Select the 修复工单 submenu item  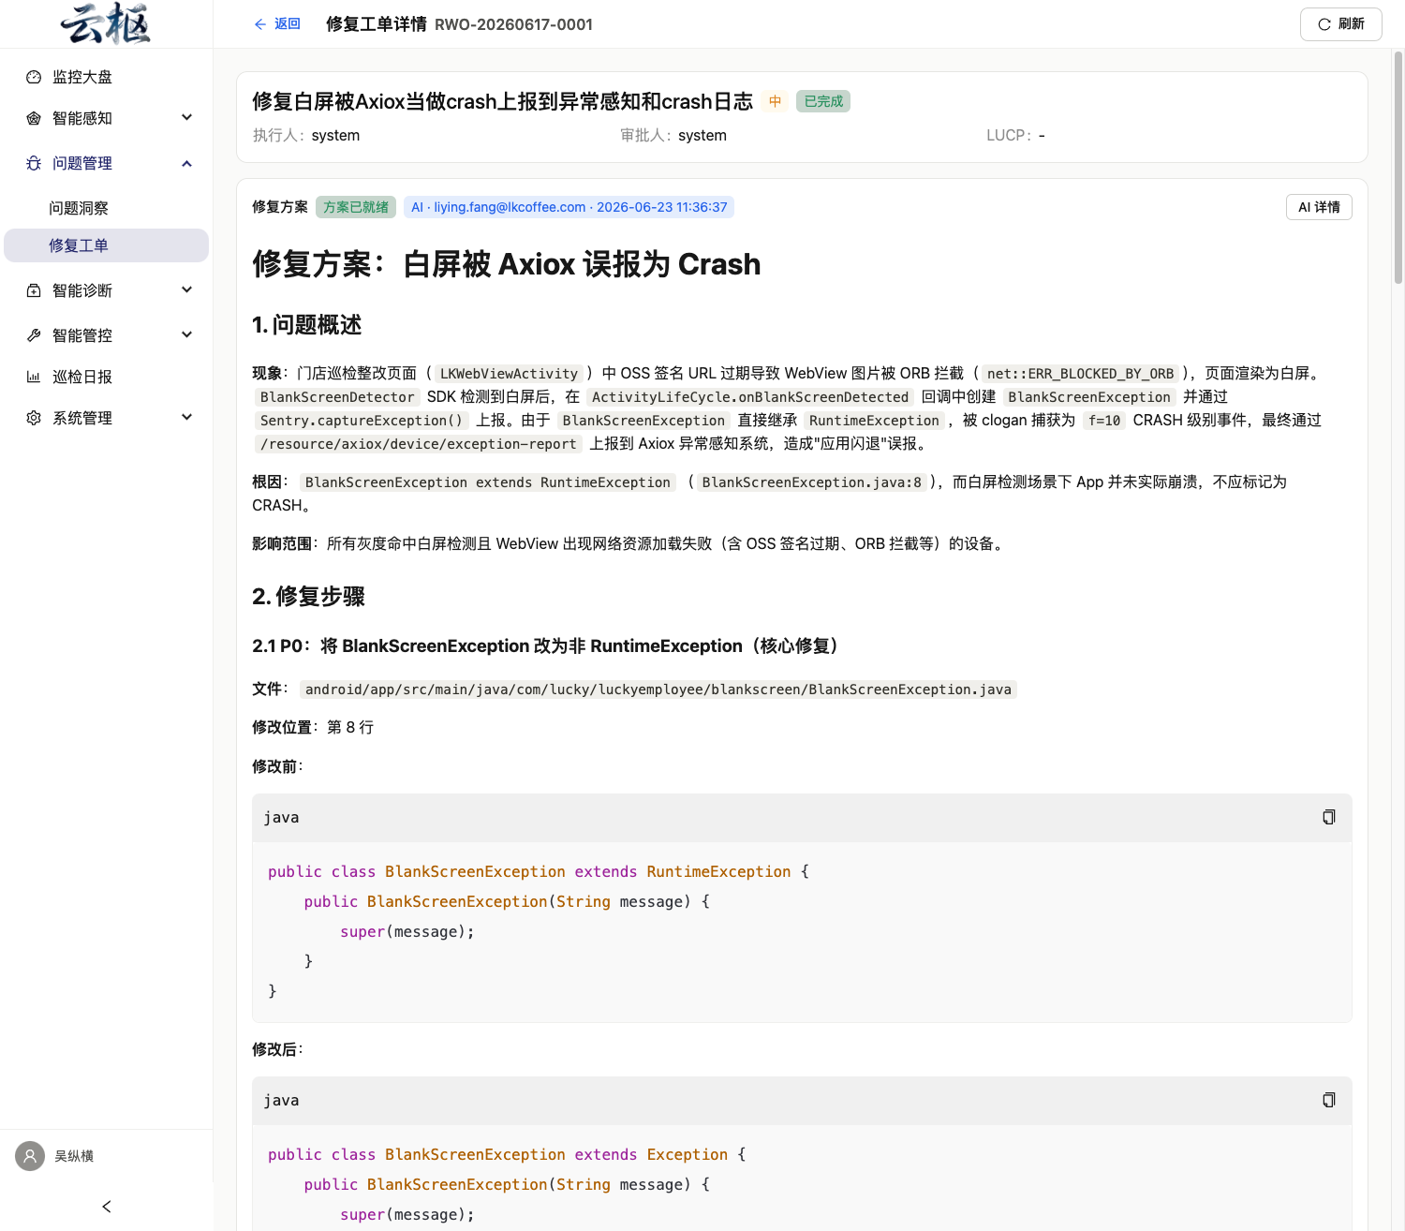106,245
